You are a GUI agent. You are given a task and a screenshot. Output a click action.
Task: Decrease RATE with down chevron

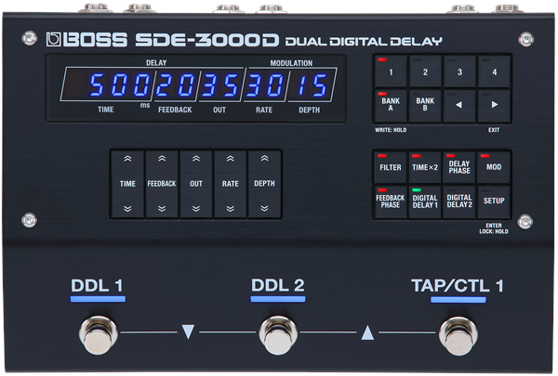pos(231,209)
